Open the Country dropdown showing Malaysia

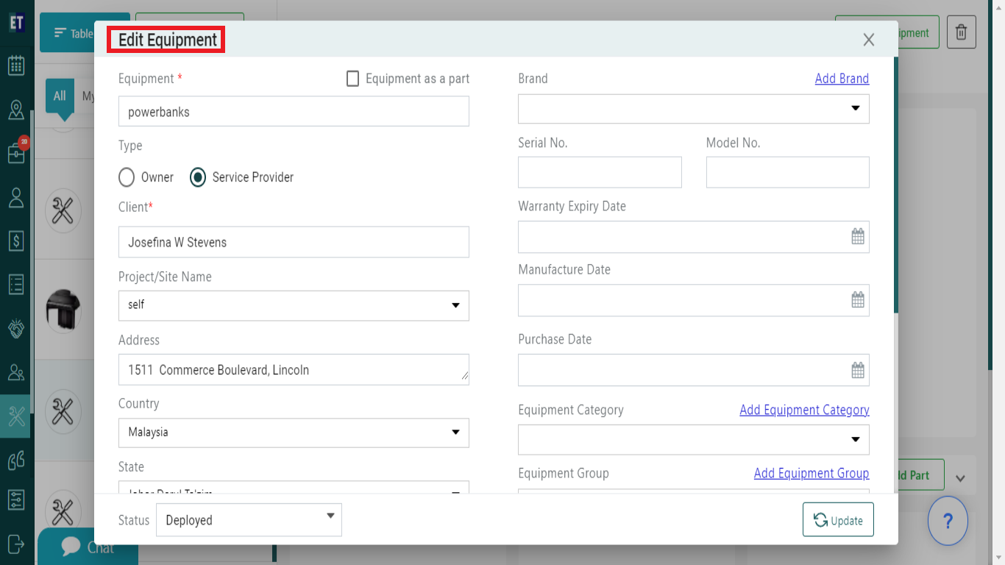point(294,433)
